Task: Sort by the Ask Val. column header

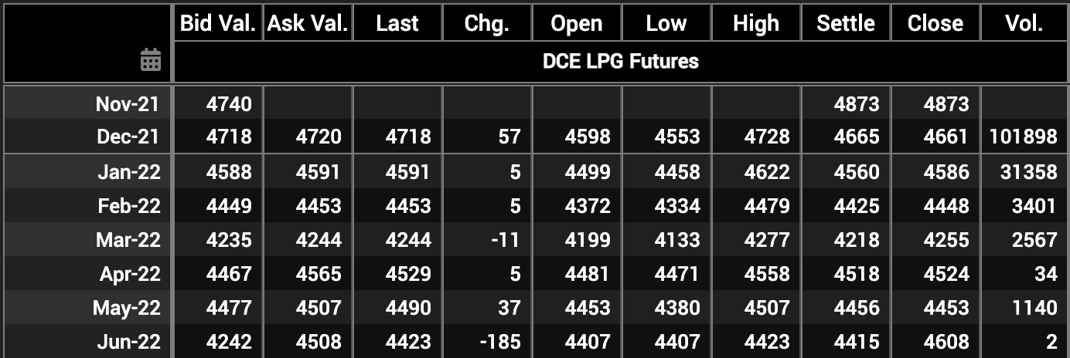Action: click(x=308, y=23)
